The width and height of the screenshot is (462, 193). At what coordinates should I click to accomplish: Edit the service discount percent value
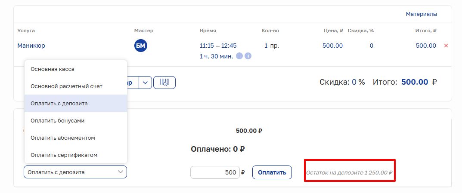pos(371,46)
